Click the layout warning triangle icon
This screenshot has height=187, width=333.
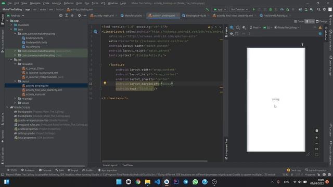pyautogui.click(x=320, y=28)
